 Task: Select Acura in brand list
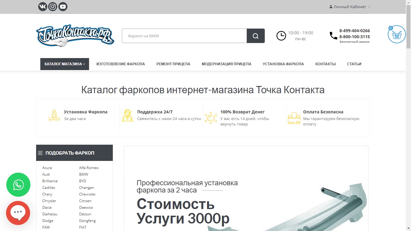(47, 168)
